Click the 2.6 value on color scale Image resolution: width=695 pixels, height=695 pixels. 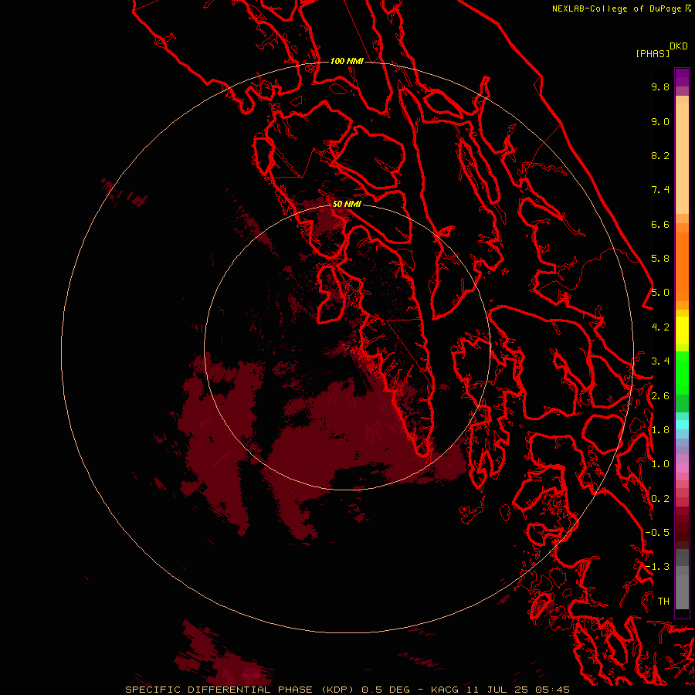click(x=660, y=396)
